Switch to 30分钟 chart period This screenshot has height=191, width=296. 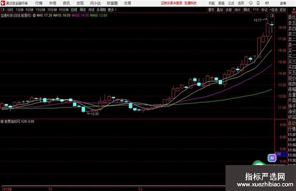pos(52,10)
